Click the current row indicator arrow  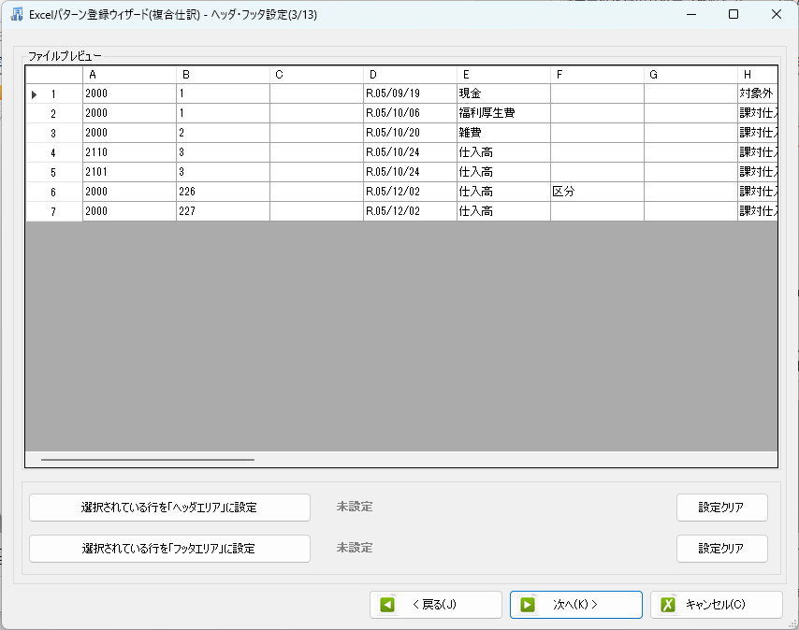35,94
